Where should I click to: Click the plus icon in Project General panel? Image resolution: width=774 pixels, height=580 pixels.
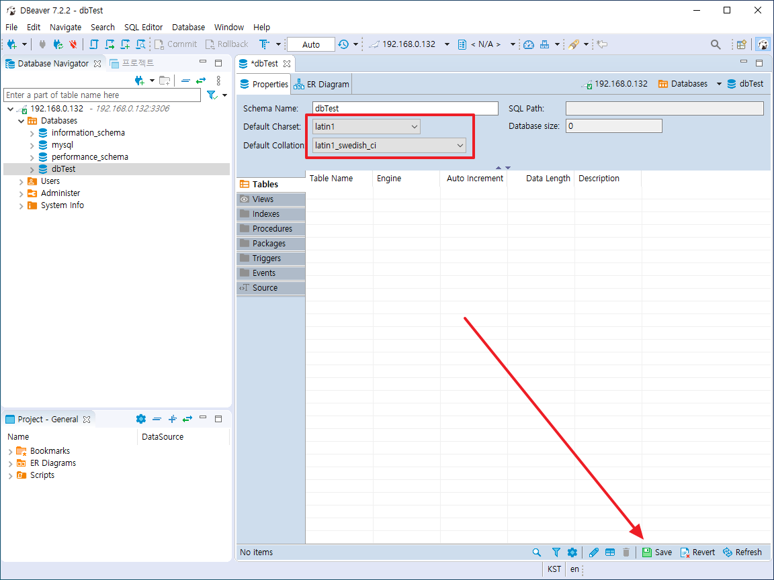[172, 419]
